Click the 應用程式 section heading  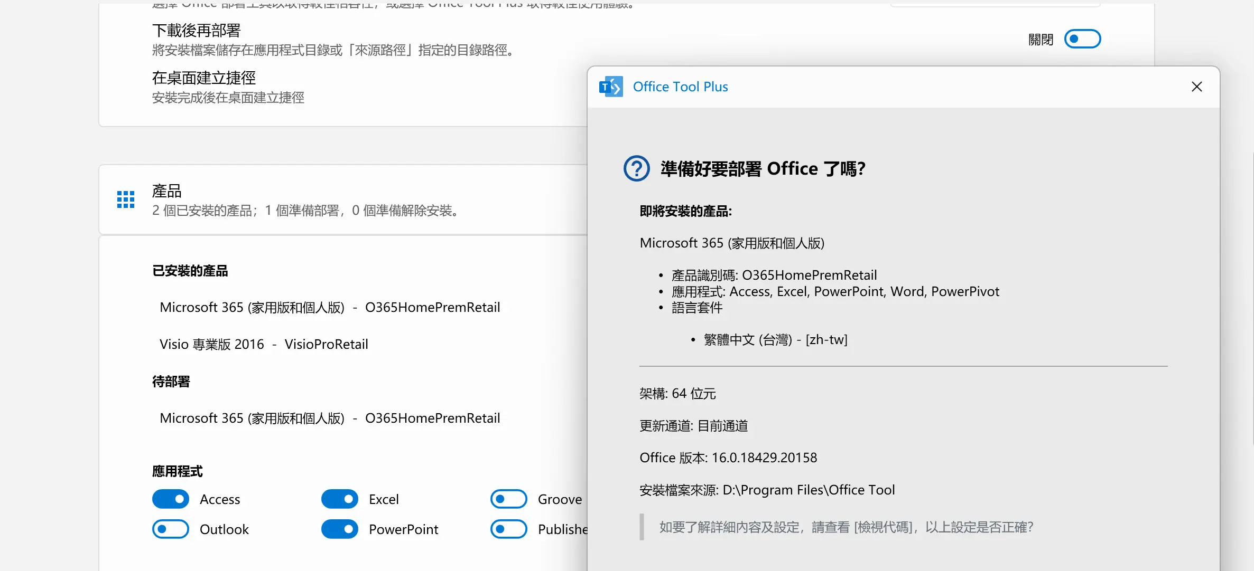point(178,471)
